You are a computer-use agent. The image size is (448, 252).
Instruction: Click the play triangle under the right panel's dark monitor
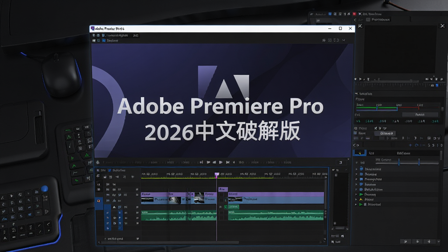coord(360,79)
